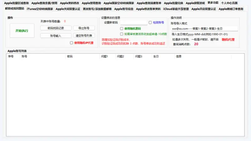Click the account import format text field
The width and height of the screenshot is (251, 141).
coord(204,28)
